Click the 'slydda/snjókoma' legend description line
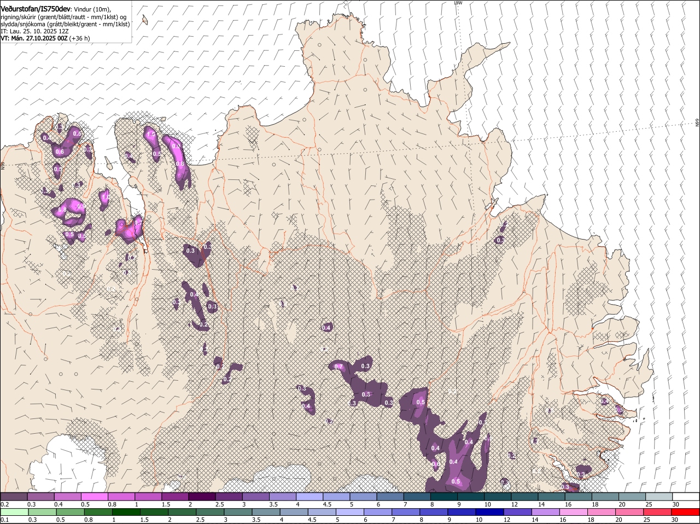The height and width of the screenshot is (524, 700). [x=65, y=24]
